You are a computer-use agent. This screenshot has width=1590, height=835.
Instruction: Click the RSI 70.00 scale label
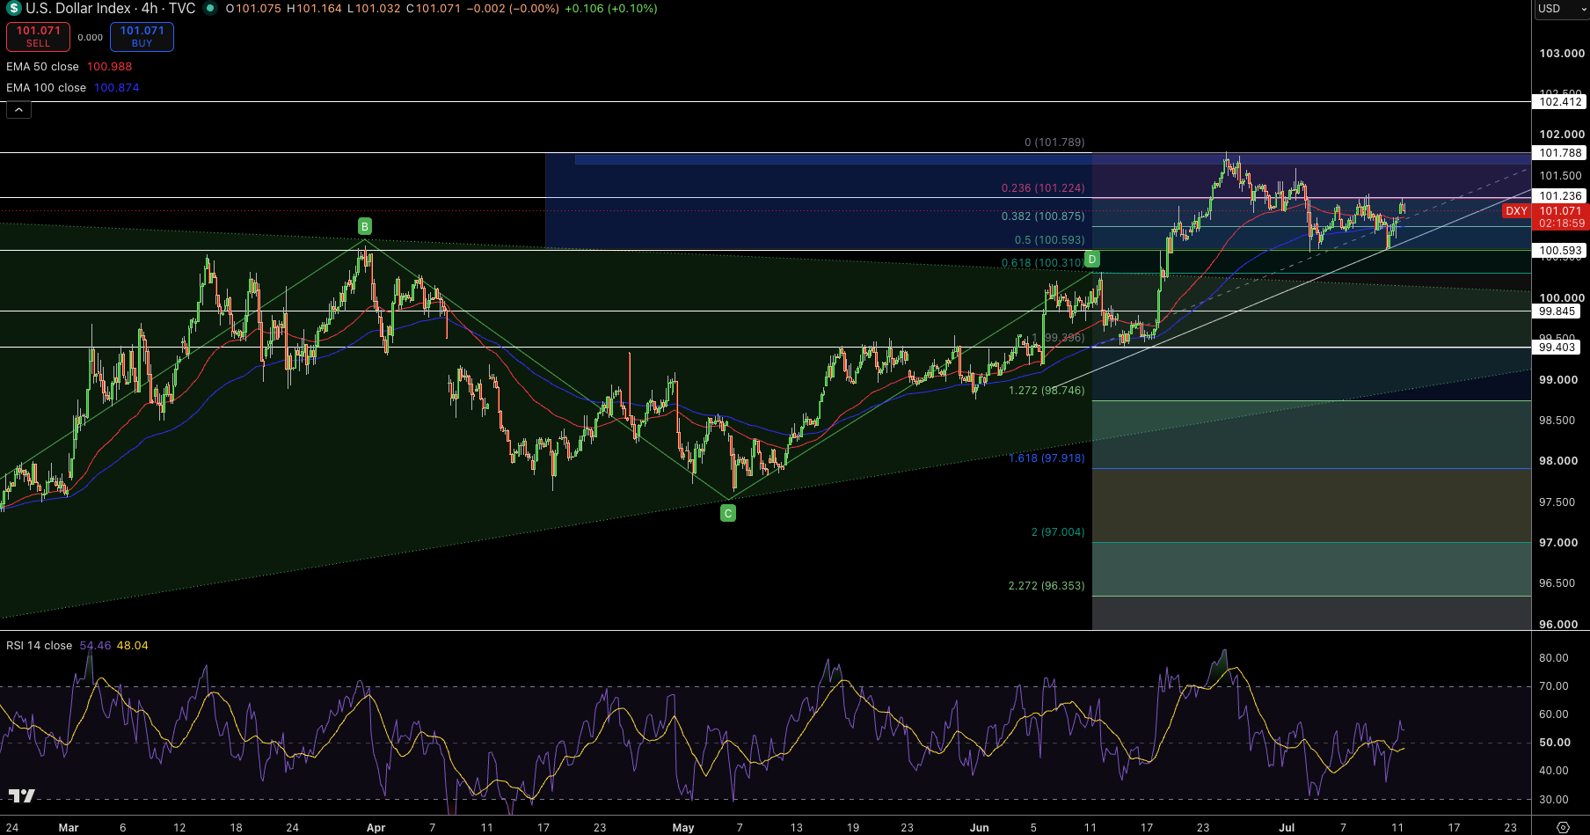coord(1554,686)
